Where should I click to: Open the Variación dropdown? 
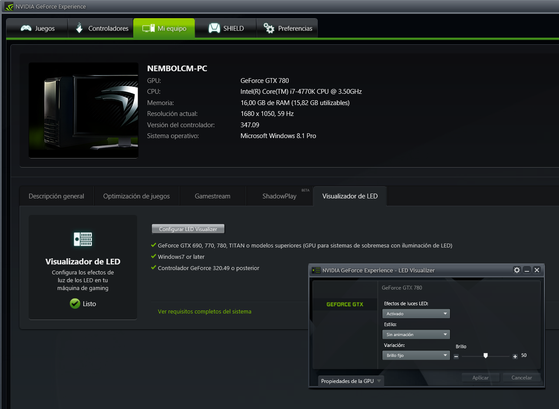[416, 355]
